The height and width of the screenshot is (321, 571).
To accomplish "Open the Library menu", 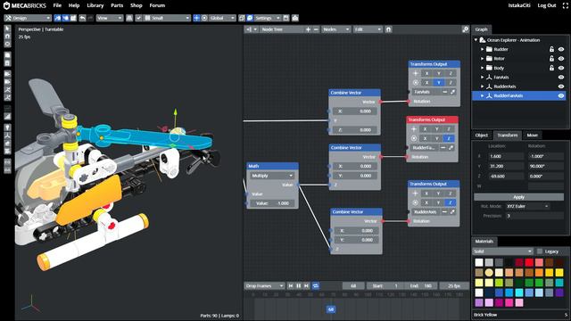I will 95,5.
